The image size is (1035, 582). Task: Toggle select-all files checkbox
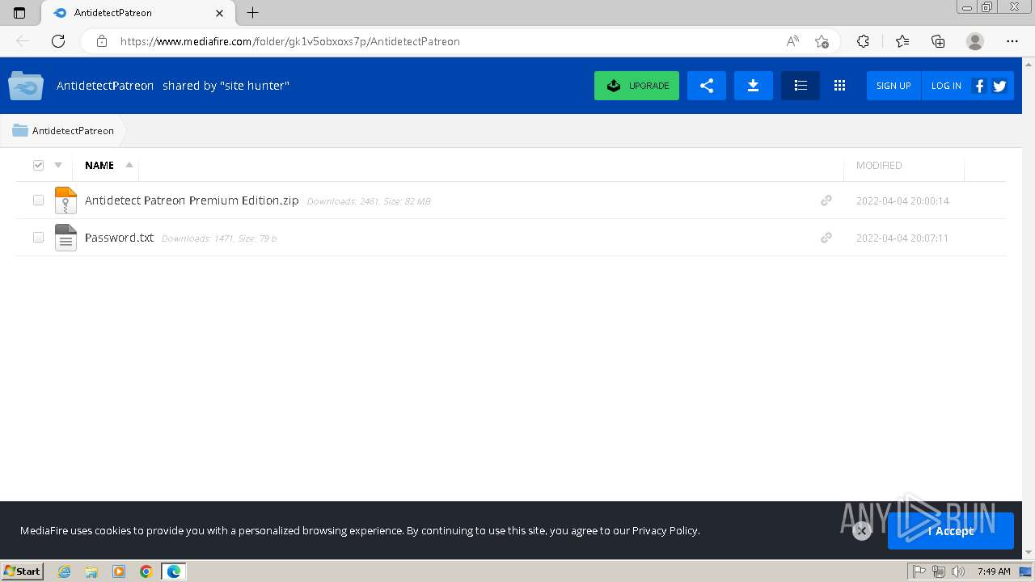38,165
